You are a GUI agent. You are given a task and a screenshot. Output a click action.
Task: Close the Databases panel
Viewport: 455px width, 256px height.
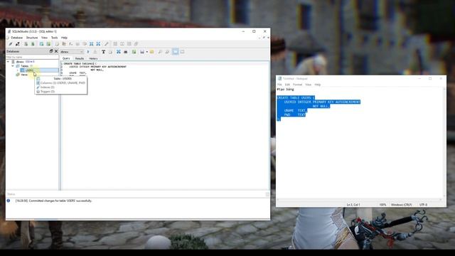click(56, 51)
